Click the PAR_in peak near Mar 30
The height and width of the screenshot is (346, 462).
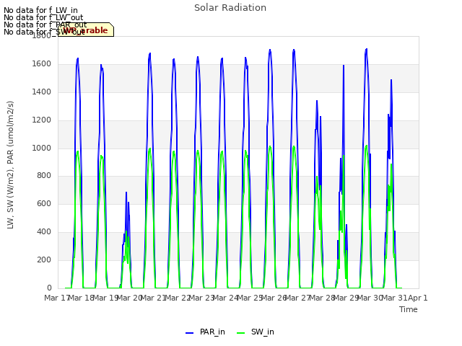point(366,49)
